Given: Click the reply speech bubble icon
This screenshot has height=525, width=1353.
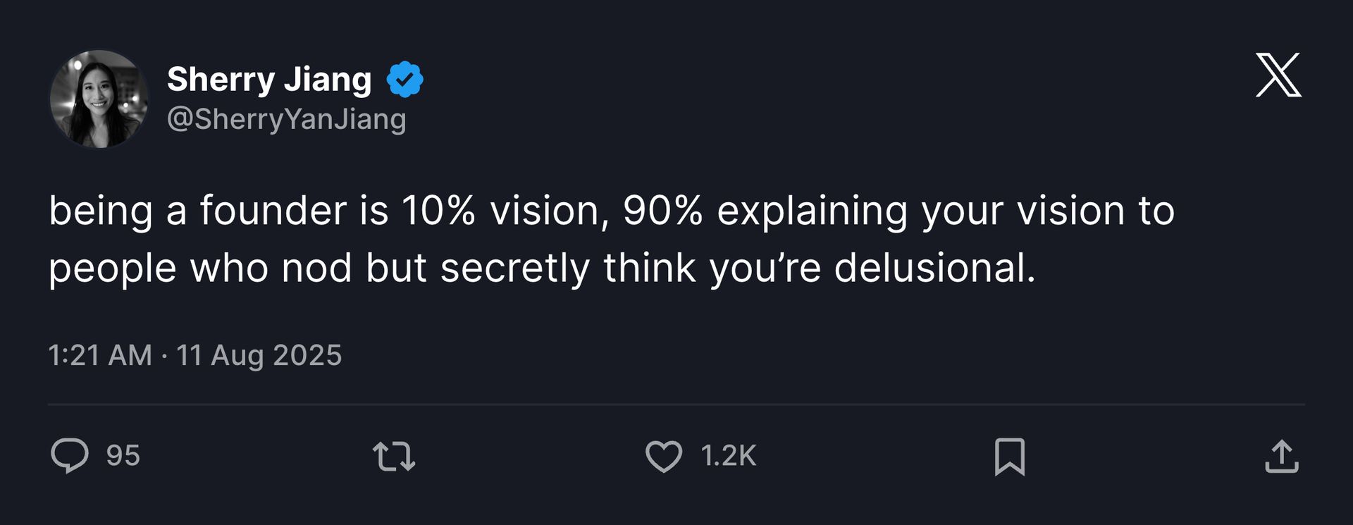Looking at the screenshot, I should coord(70,455).
